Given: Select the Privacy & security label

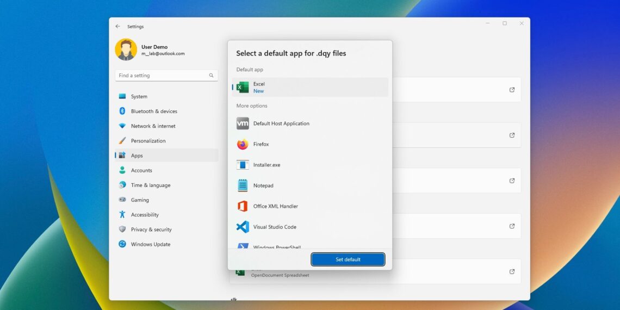Looking at the screenshot, I should click(x=151, y=230).
